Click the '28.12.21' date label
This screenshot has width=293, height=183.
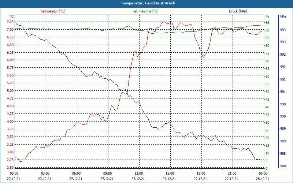[x=263, y=179]
